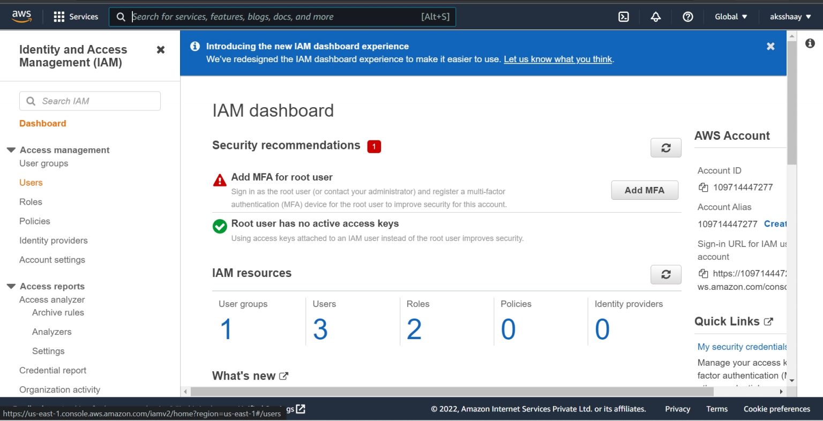Viewport: 823px width, 421px height.
Task: Open the Privacy footer link
Action: (678, 409)
